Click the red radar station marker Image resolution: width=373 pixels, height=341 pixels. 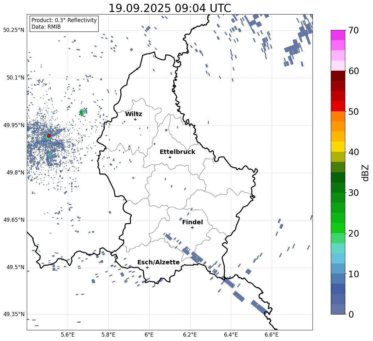49,136
